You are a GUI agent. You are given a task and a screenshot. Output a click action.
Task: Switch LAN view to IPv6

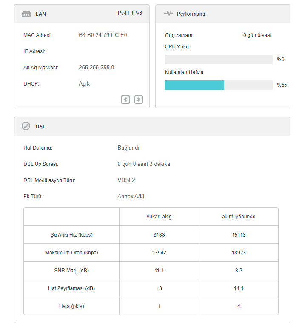pyautogui.click(x=137, y=13)
